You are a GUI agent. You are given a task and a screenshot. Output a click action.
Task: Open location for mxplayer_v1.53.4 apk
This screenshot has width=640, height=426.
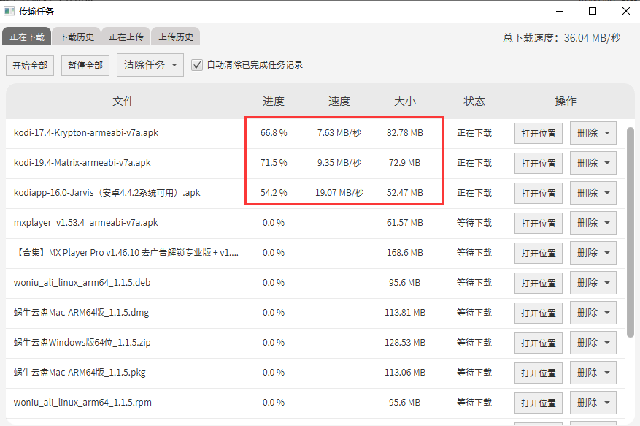click(539, 223)
